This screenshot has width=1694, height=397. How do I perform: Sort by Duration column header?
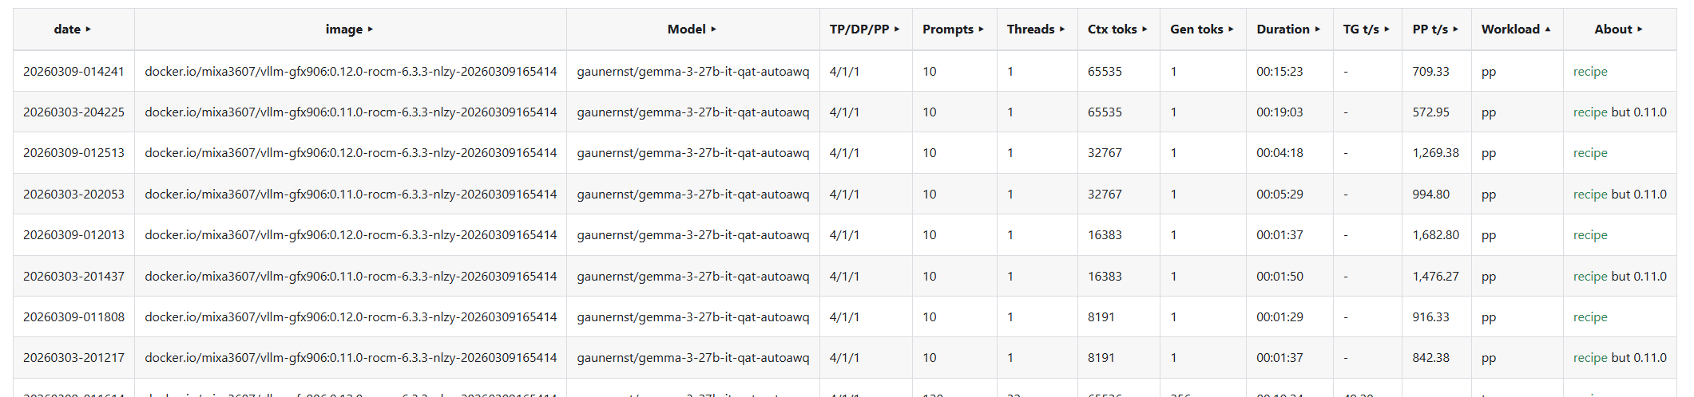coord(1289,29)
